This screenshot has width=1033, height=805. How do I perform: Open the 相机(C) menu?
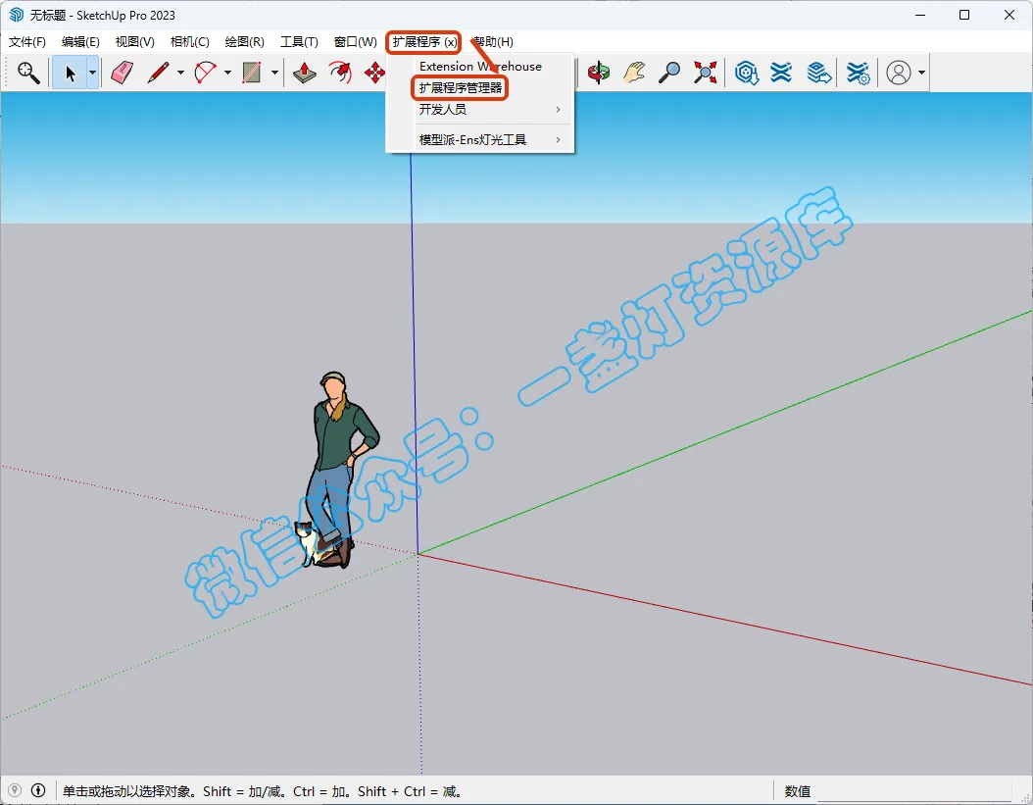(190, 41)
